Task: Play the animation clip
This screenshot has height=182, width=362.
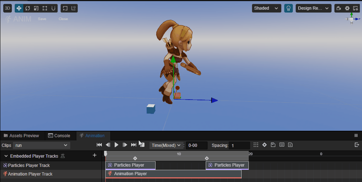Action: [x=116, y=145]
